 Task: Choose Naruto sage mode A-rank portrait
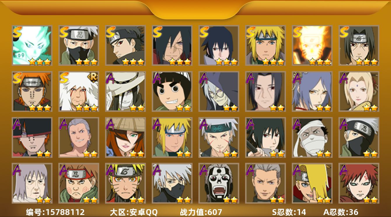(x=125, y=183)
